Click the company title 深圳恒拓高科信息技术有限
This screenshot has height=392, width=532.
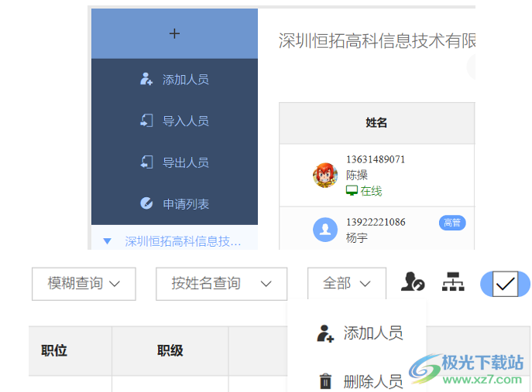(x=377, y=41)
